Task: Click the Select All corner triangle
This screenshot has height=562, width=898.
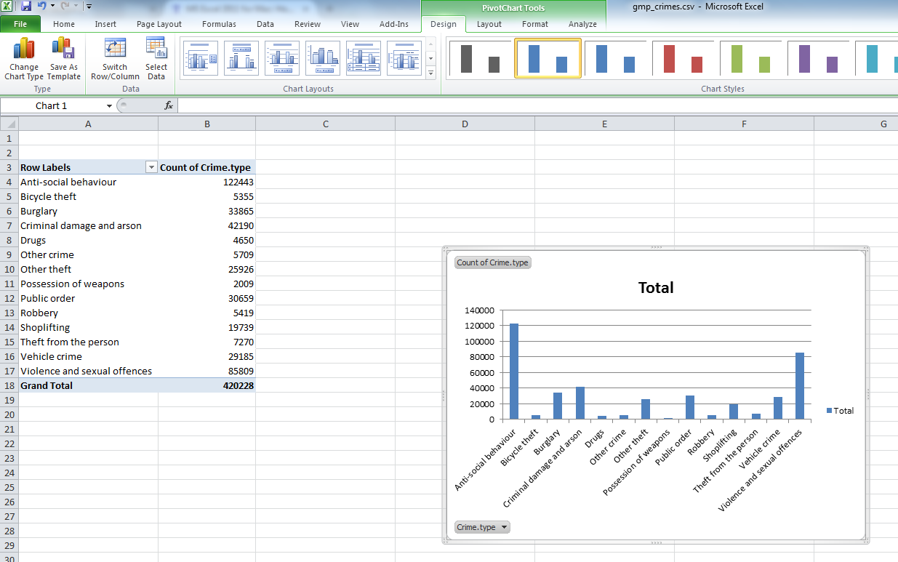Action: point(9,124)
